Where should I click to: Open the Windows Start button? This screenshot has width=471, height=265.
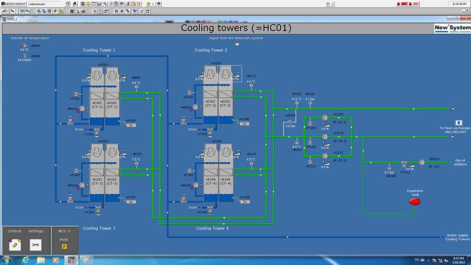tap(6, 260)
